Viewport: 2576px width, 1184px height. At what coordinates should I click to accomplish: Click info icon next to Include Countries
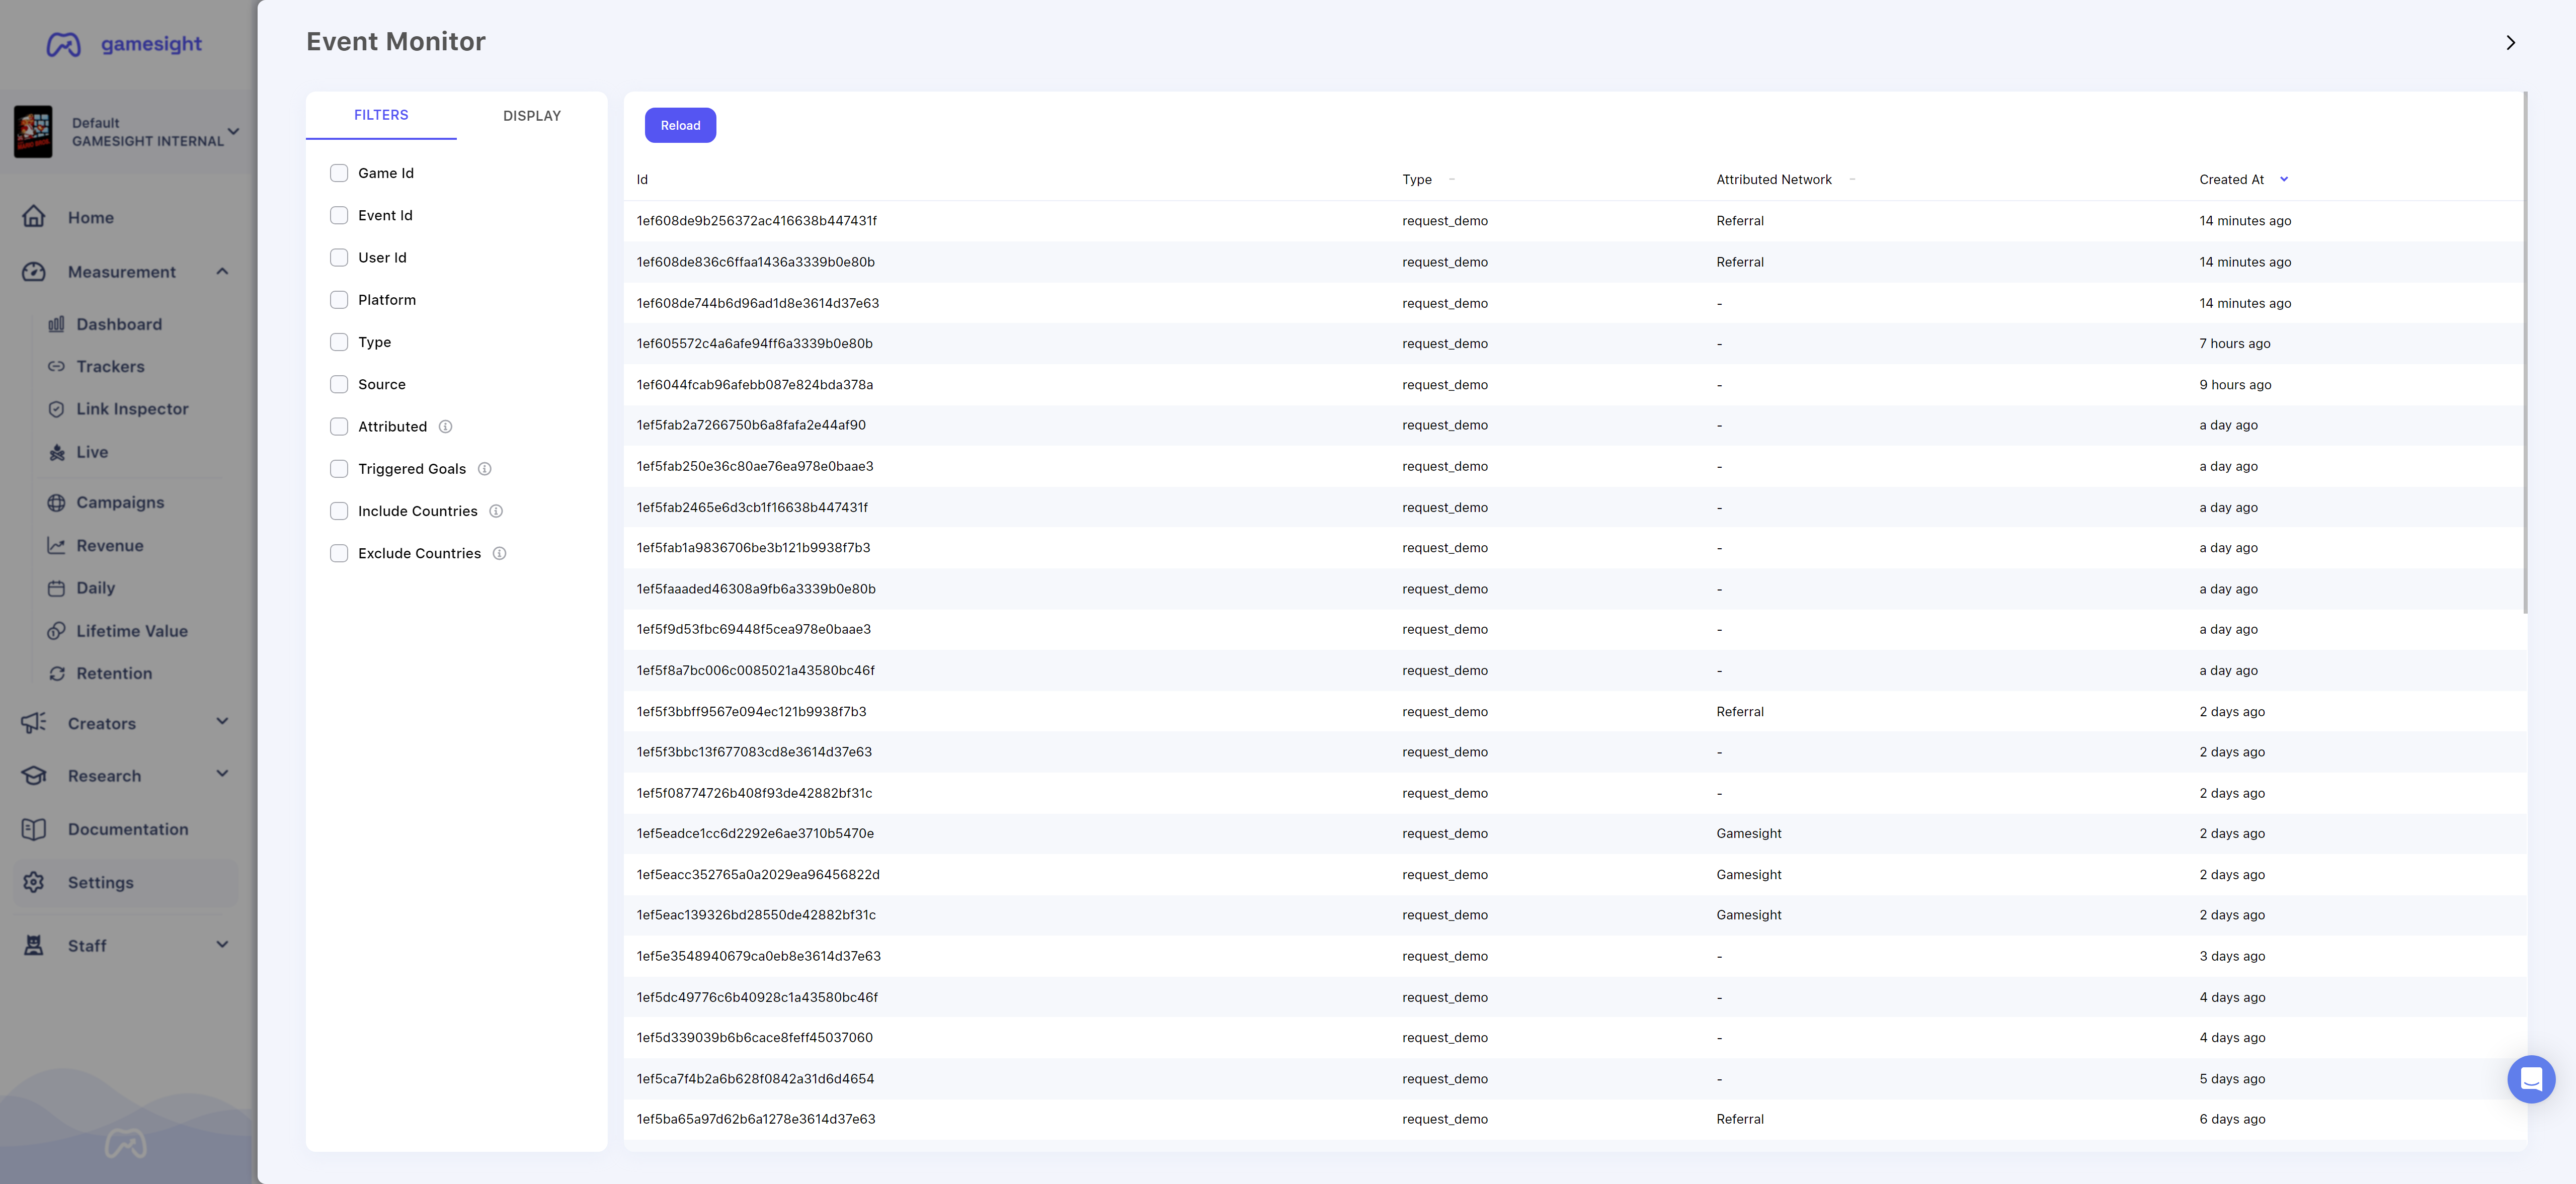pos(496,511)
